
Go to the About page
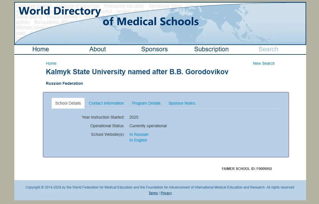coord(98,49)
